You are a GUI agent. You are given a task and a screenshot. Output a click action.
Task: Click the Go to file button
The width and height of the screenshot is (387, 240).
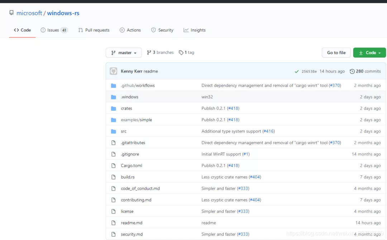point(336,52)
